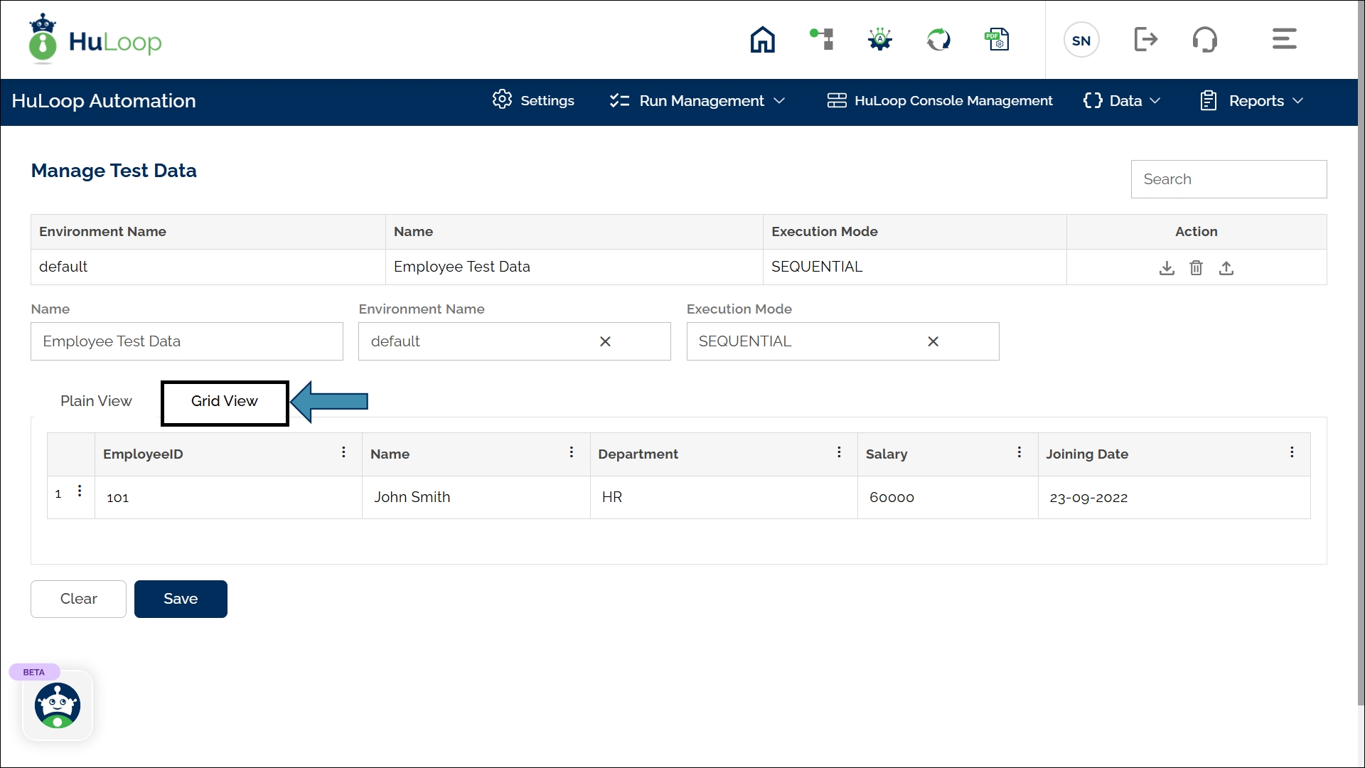This screenshot has width=1365, height=768.
Task: Open the workflow diagram icon
Action: tap(822, 39)
